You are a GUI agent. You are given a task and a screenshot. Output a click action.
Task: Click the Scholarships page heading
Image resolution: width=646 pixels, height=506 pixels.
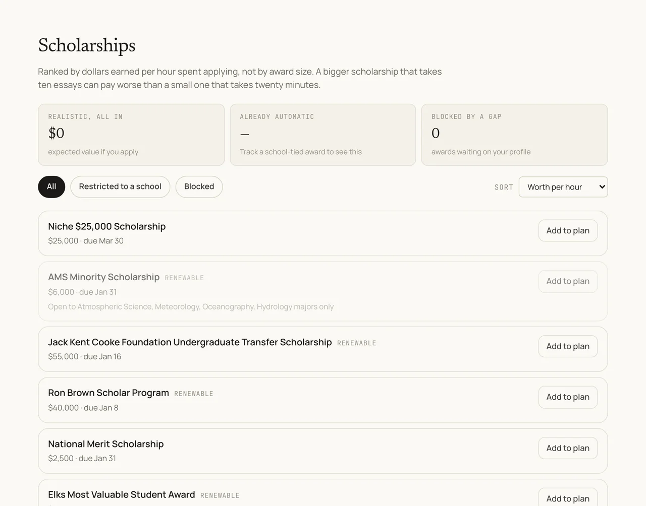pyautogui.click(x=87, y=45)
